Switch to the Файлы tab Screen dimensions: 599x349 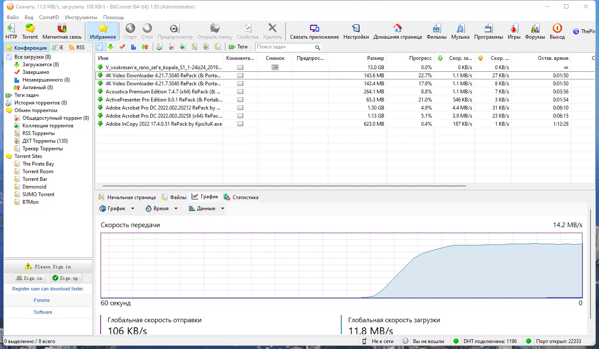174,197
